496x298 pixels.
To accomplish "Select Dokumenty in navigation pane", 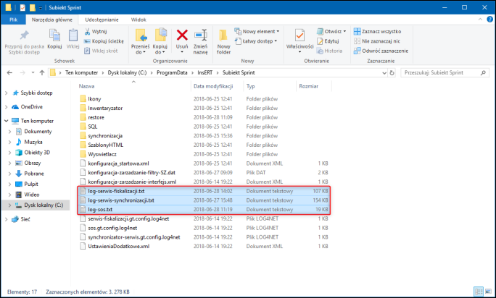I will click(38, 132).
